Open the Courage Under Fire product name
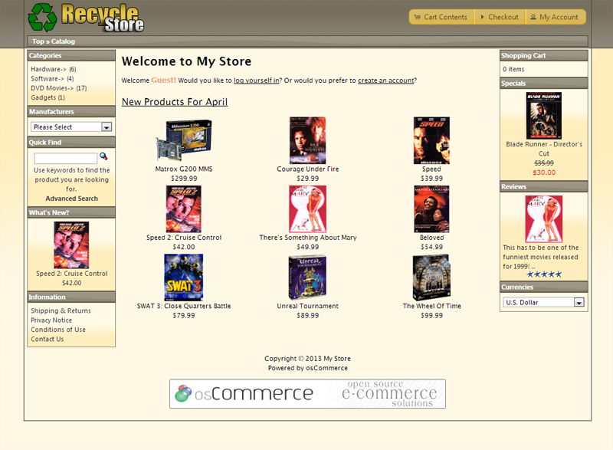613x450 pixels. [308, 169]
